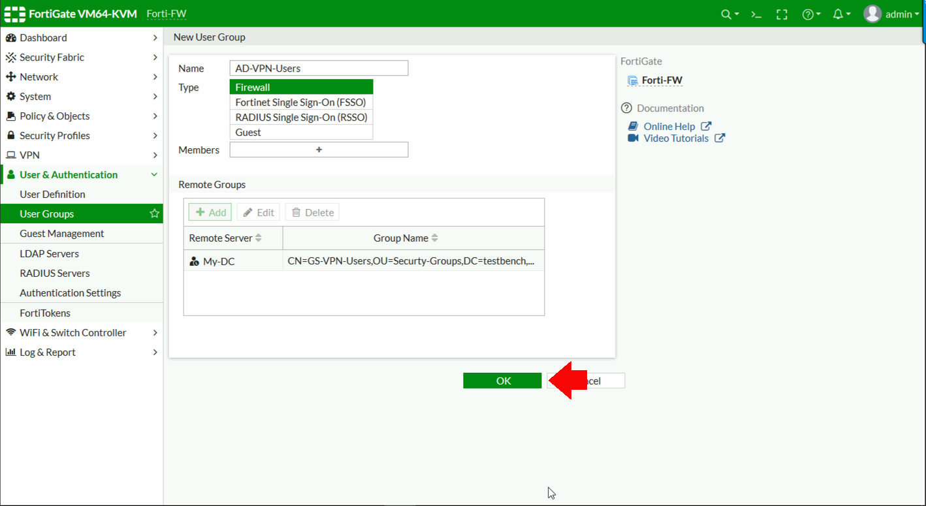Viewport: 926px width, 506px height.
Task: Open the search tool in the header
Action: [726, 13]
